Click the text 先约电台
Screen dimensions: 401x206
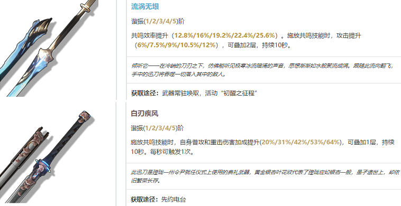[174, 199]
